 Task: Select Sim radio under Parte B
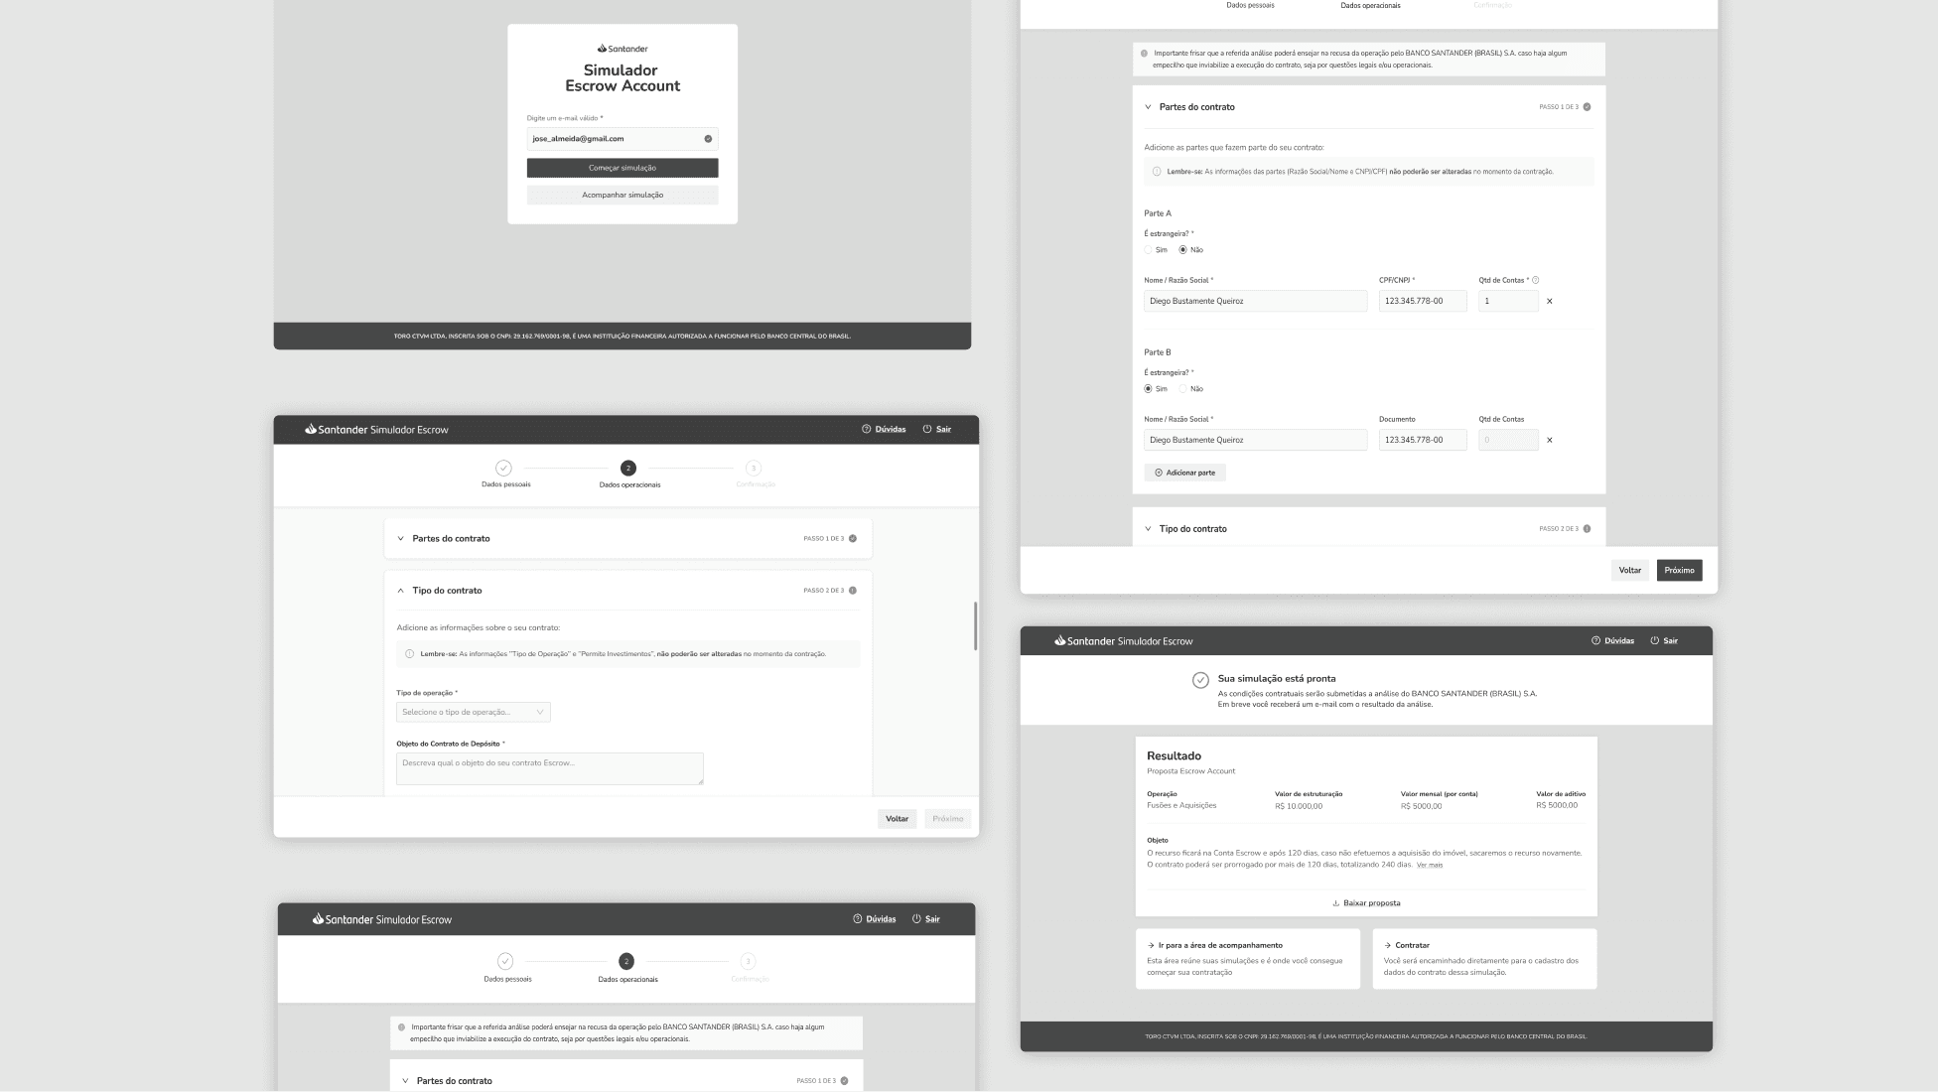click(x=1149, y=389)
